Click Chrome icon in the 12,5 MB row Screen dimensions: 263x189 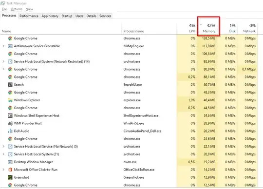[x=10, y=185]
